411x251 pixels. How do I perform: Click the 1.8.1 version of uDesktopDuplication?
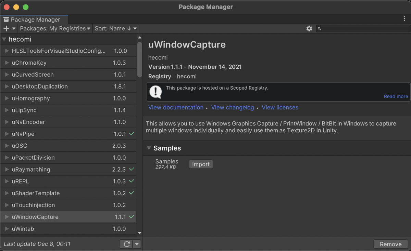click(x=120, y=87)
